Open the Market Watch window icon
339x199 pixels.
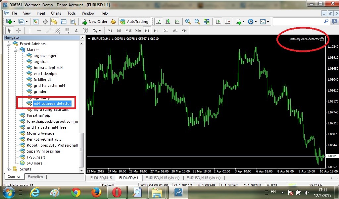[x=35, y=22]
